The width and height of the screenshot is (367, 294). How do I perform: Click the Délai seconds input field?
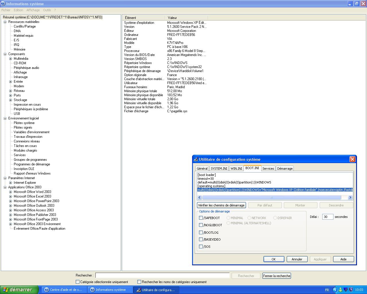point(327,217)
